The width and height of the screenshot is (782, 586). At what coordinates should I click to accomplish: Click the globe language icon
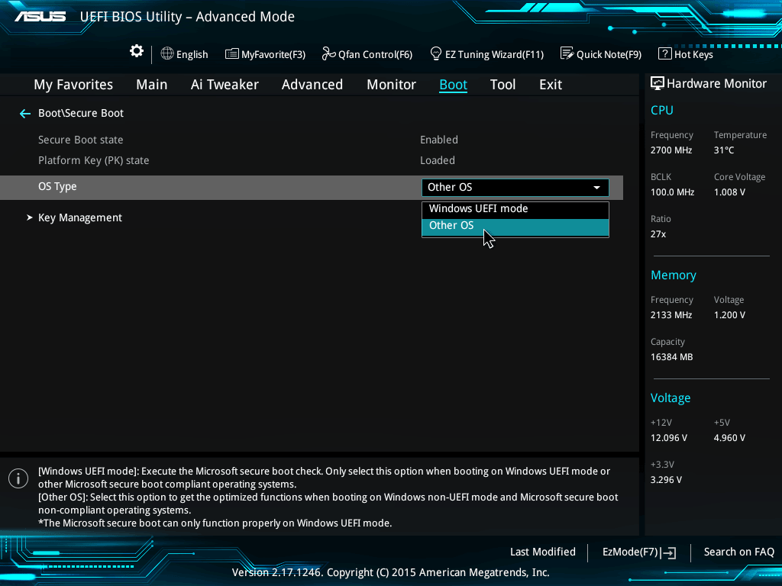tap(167, 54)
